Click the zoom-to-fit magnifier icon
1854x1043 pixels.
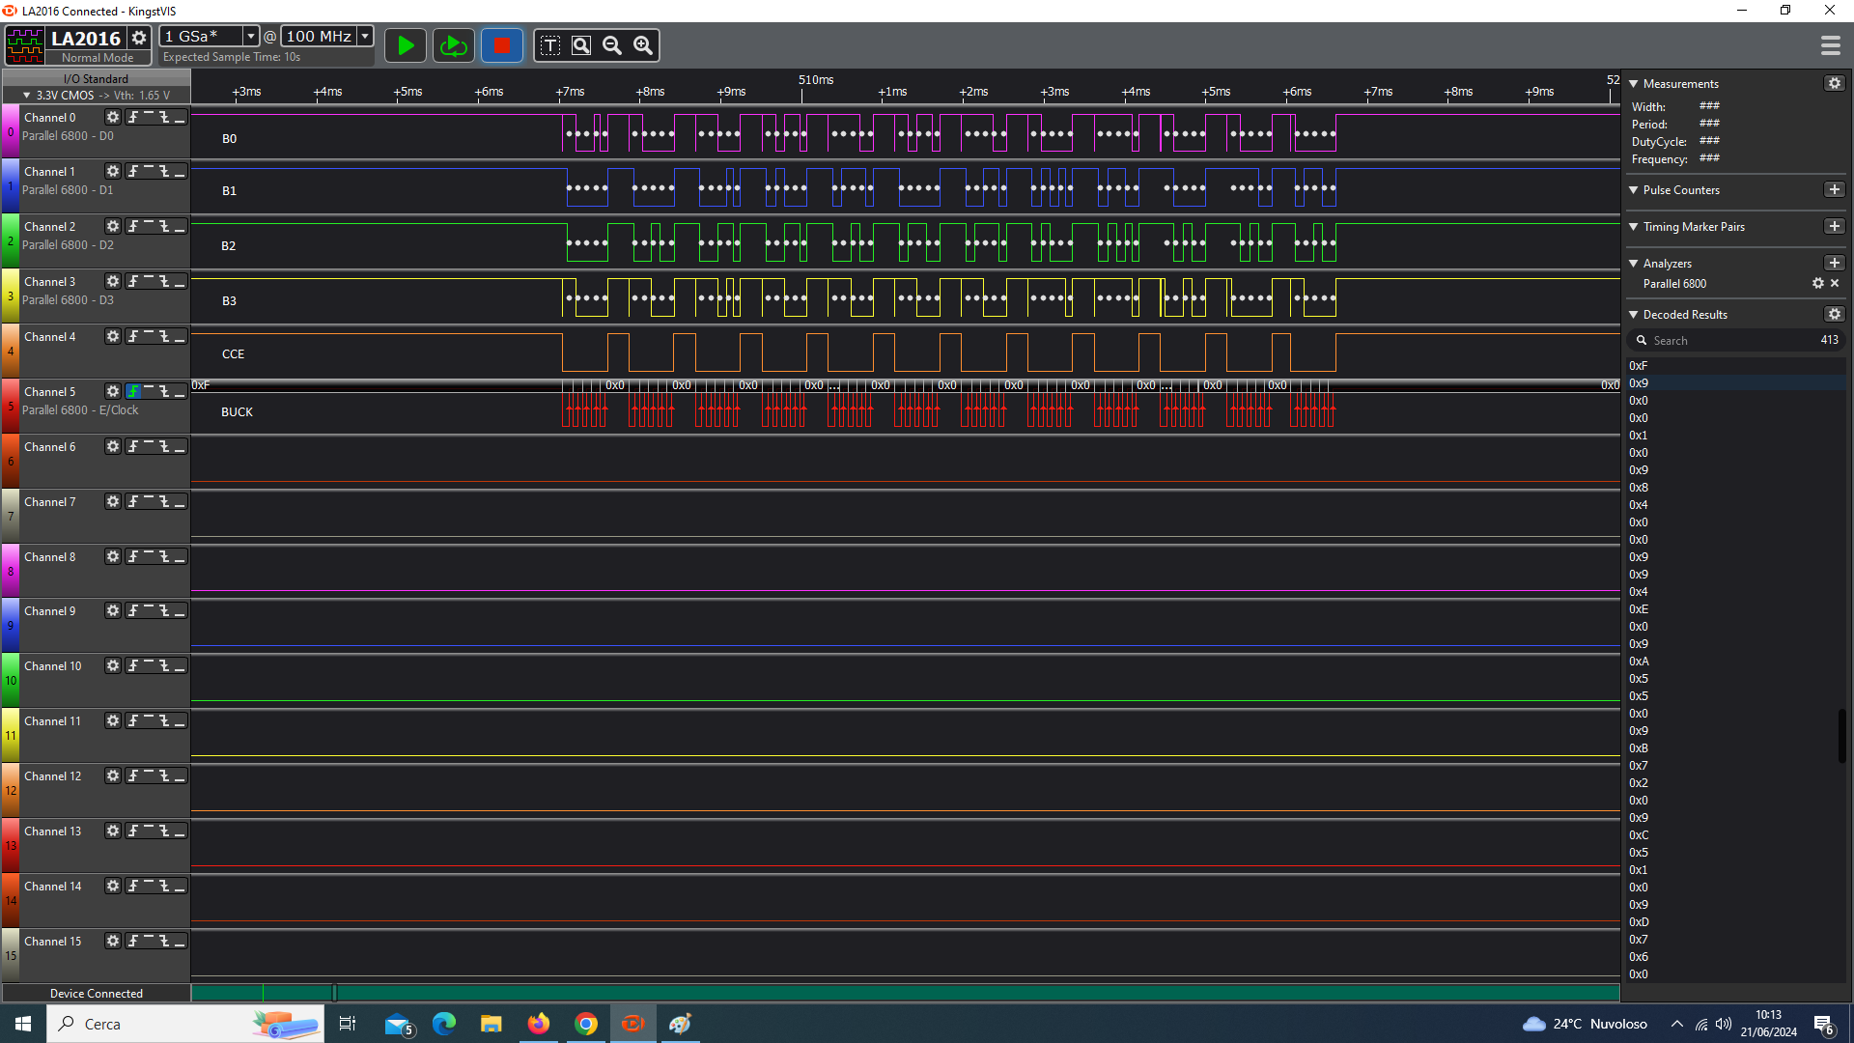pos(581,45)
